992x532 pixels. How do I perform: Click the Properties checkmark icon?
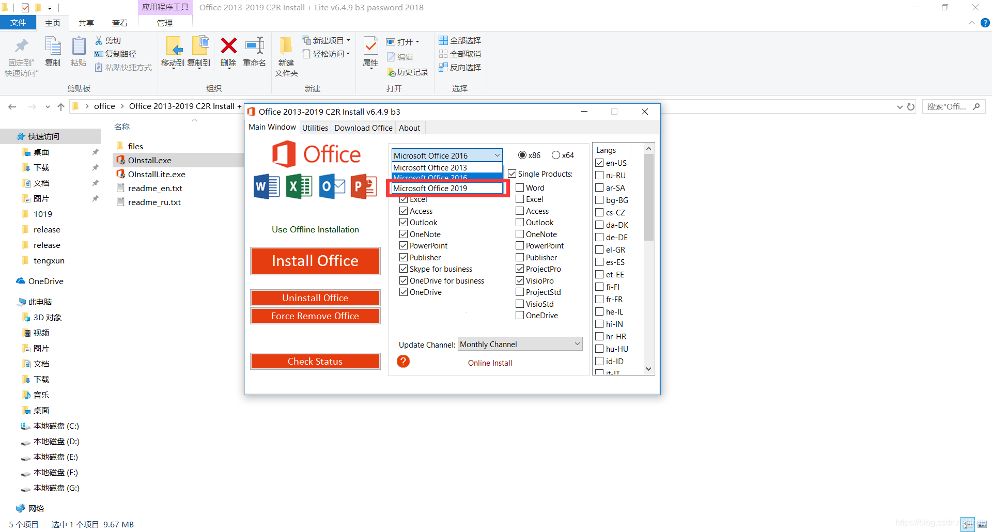(x=370, y=45)
